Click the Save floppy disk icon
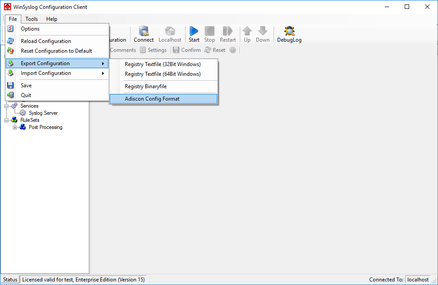Viewport: 438px width, 285px height. 10,85
